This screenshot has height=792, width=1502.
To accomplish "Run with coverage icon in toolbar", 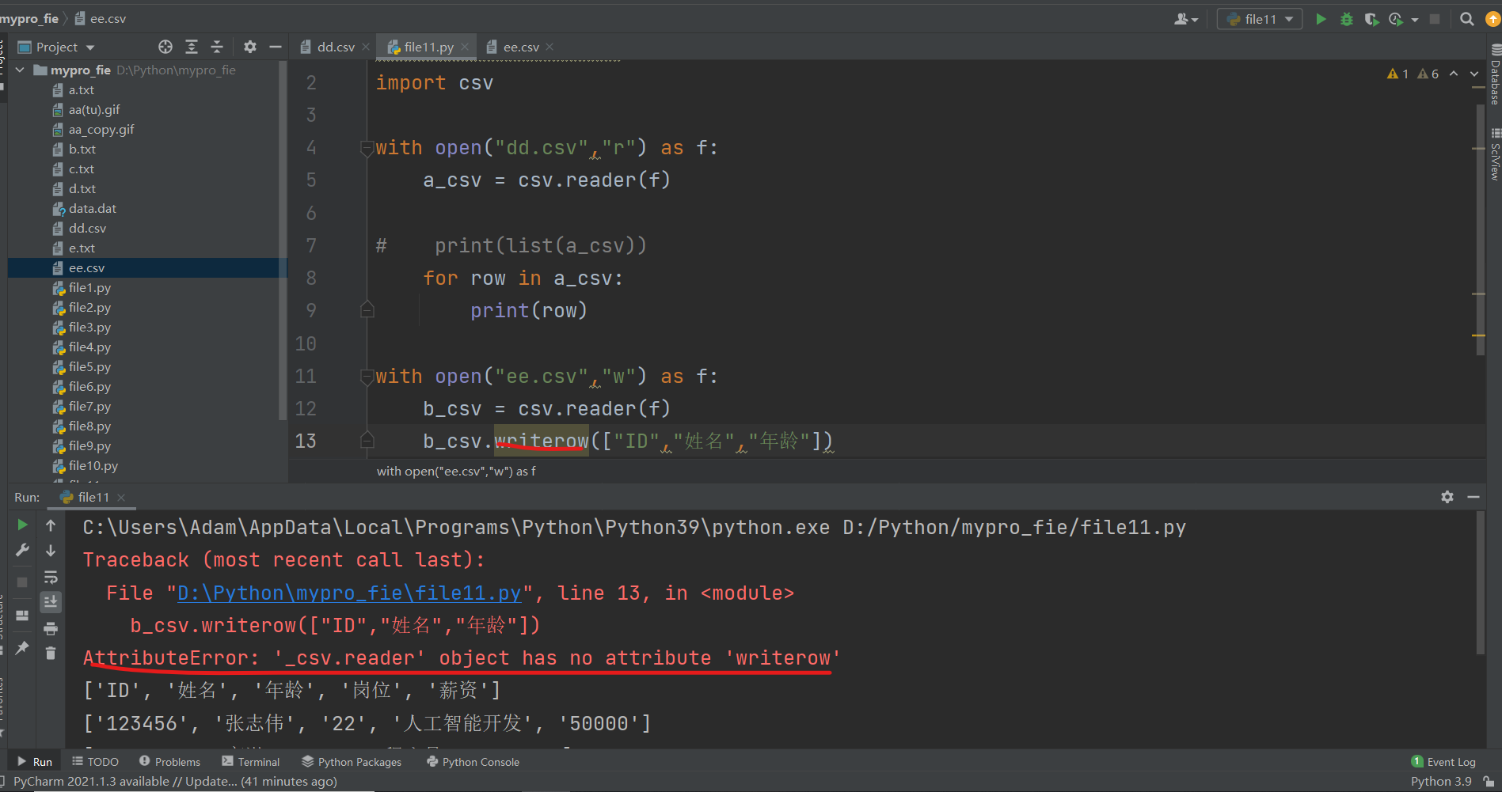I will tap(1371, 19).
